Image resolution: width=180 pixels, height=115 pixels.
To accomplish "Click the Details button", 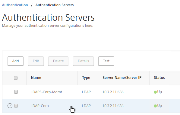I will pos(83,61).
